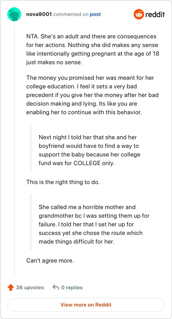Upvote the comment with orange arrow
The image size is (172, 319).
[11, 288]
